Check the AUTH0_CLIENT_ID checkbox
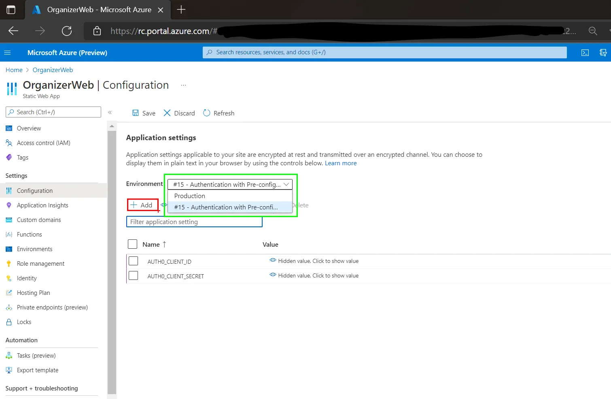 click(133, 261)
